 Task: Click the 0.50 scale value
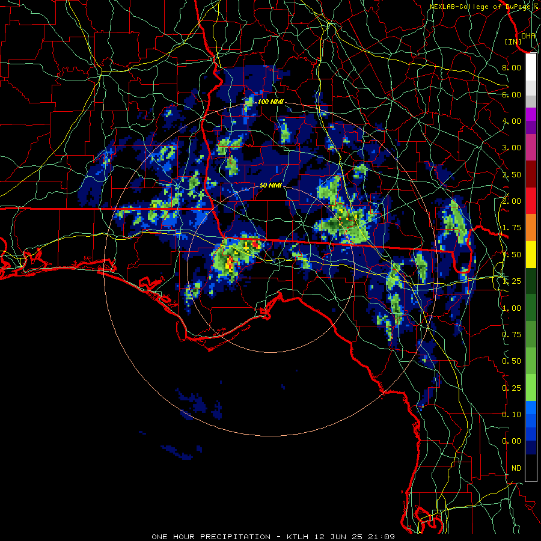(512, 361)
